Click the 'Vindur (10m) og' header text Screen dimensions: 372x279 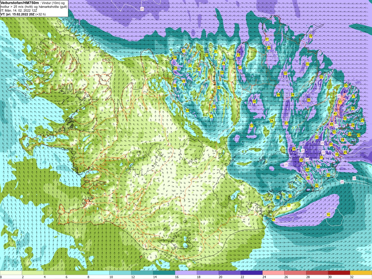(x=53, y=3)
